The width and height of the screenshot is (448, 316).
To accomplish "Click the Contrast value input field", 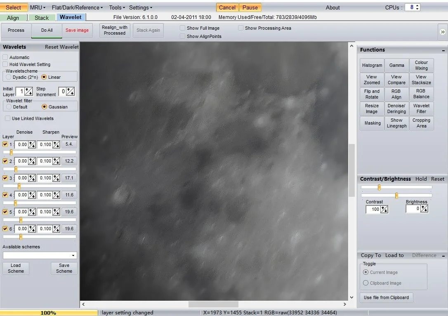I will coord(373,210).
